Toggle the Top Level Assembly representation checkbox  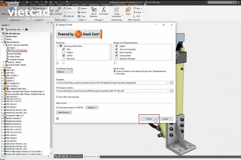click(116, 49)
